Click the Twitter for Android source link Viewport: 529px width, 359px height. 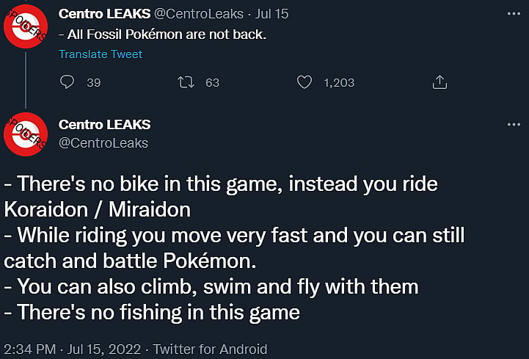click(210, 349)
